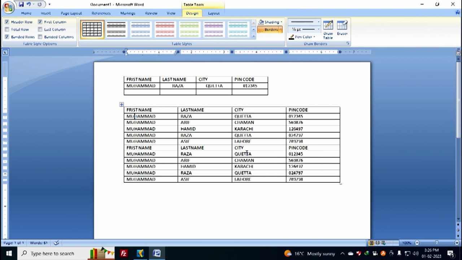Click the Type here to search box

pyautogui.click(x=66, y=253)
